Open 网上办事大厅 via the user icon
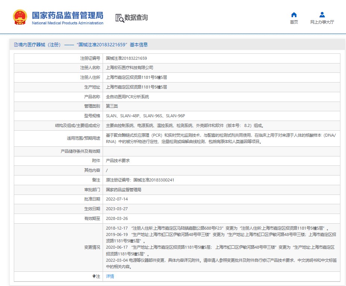Image resolution: width=346 pixels, height=286 pixels. pyautogui.click(x=322, y=15)
